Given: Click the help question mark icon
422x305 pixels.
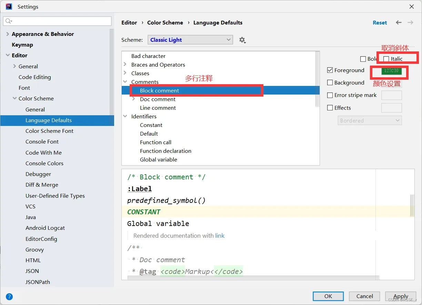Looking at the screenshot, I should pos(9,296).
